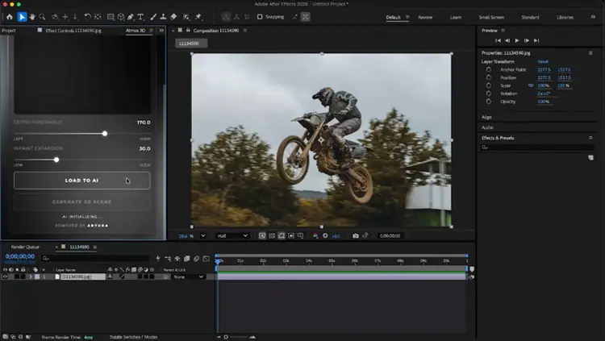This screenshot has height=341, width=605.
Task: Adjust the Depth Threshold slider handle
Action: click(x=105, y=134)
